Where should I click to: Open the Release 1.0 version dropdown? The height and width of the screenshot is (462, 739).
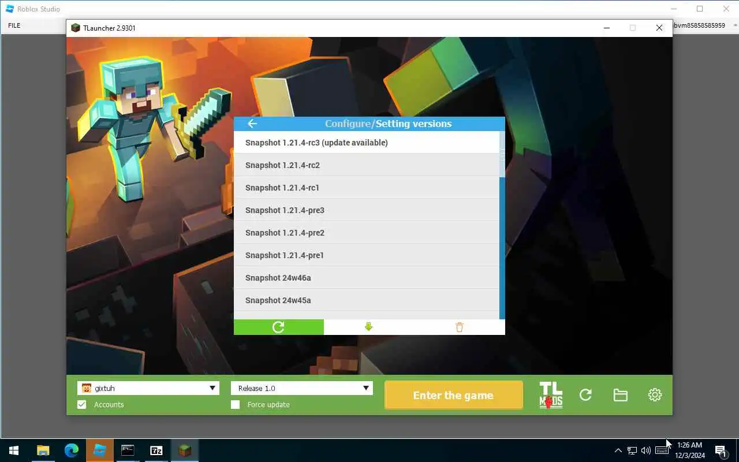tap(302, 388)
